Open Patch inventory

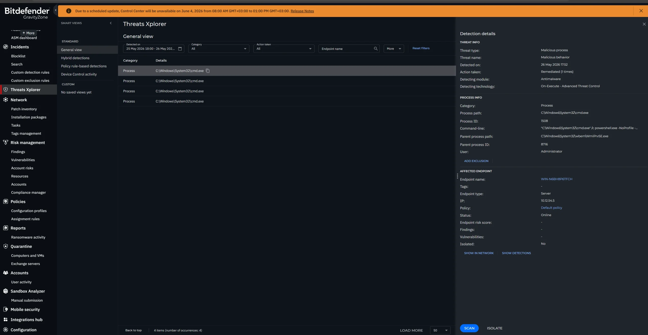(24, 109)
